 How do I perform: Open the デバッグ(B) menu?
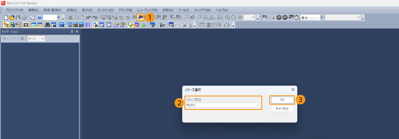click(125, 10)
